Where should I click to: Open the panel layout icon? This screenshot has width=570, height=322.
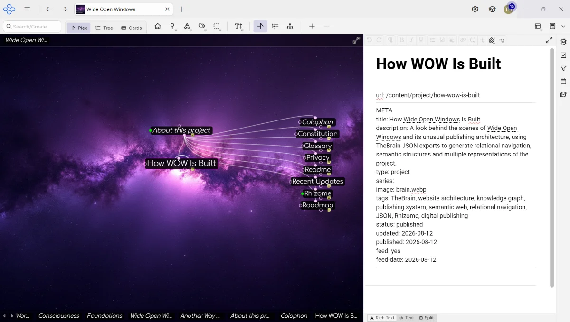[x=538, y=27]
